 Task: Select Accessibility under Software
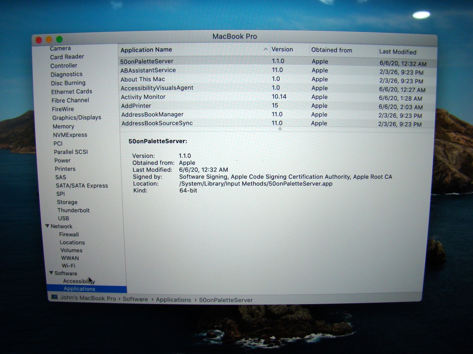coord(78,281)
